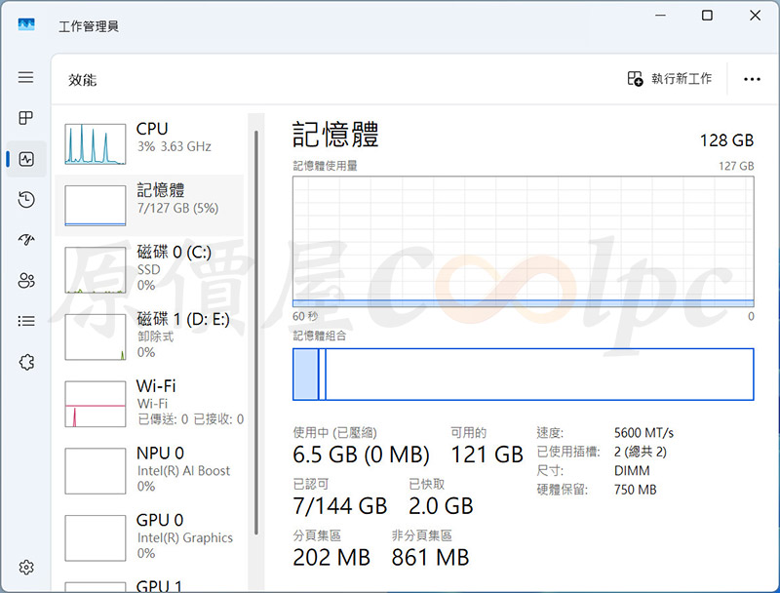780x593 pixels.
Task: Open the Processes page from the sidebar
Action: 26,118
